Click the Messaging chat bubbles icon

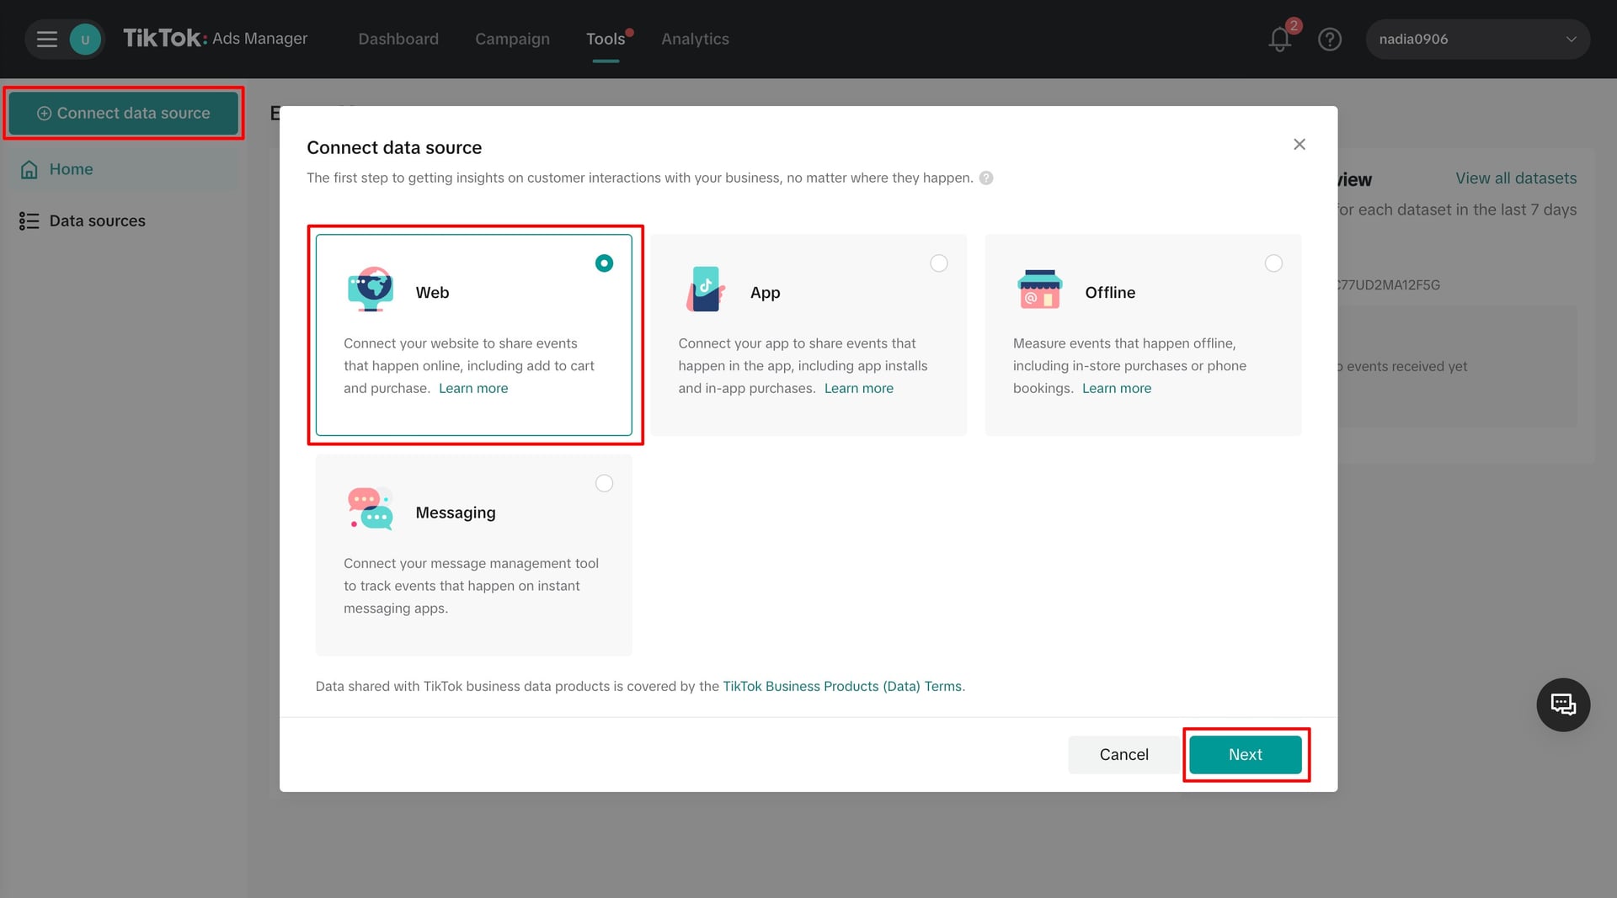point(371,509)
